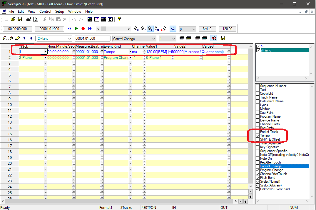
Task: Show the piano roll window icon
Action: (97, 19)
